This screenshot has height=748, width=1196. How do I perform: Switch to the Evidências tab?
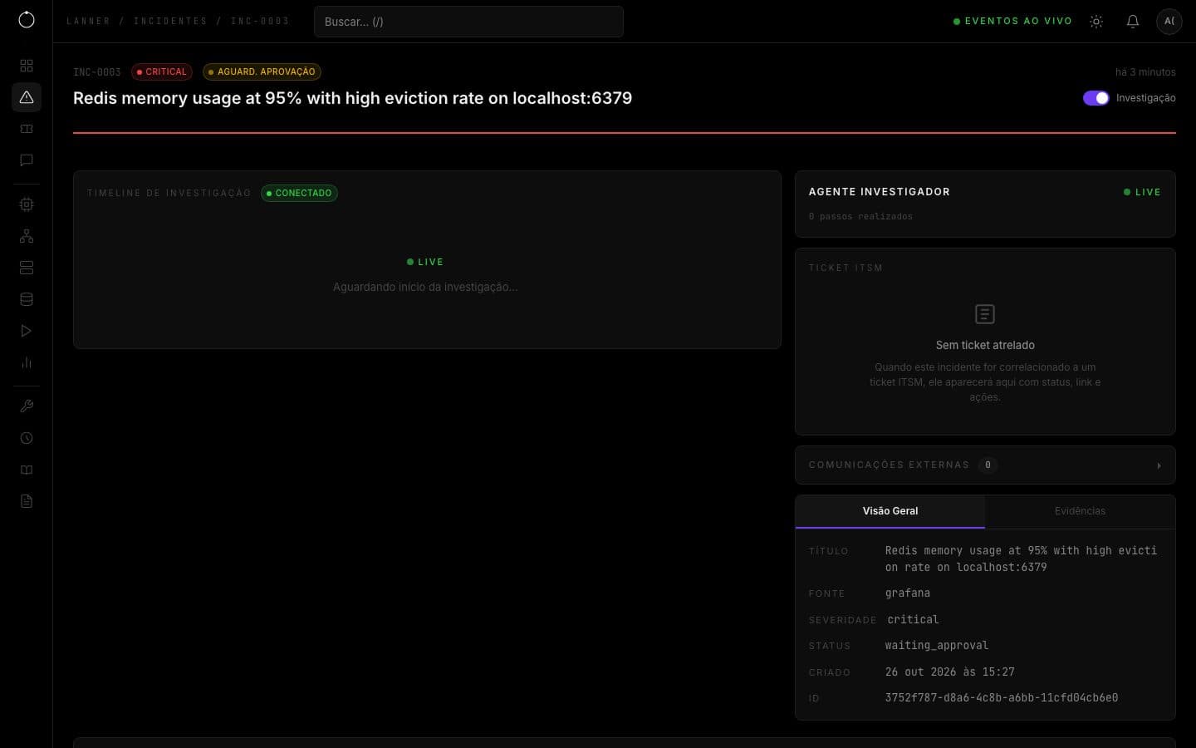tap(1080, 511)
